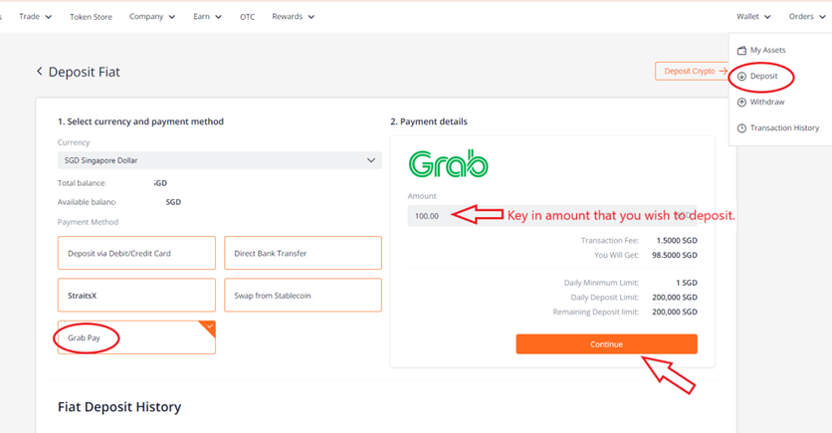
Task: Expand the Trade menu
Action: 35,17
